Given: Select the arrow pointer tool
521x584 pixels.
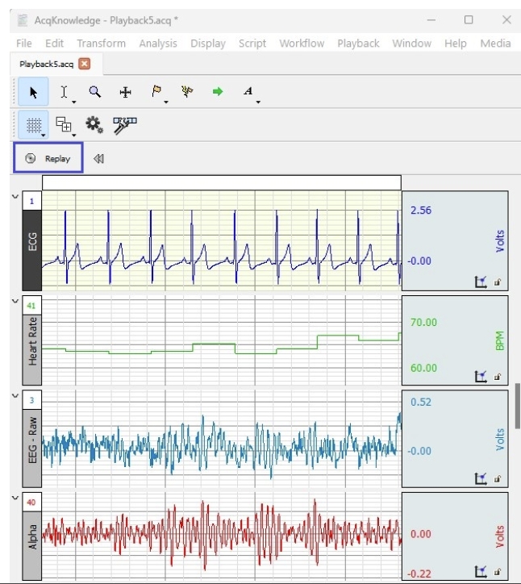Looking at the screenshot, I should click(33, 92).
